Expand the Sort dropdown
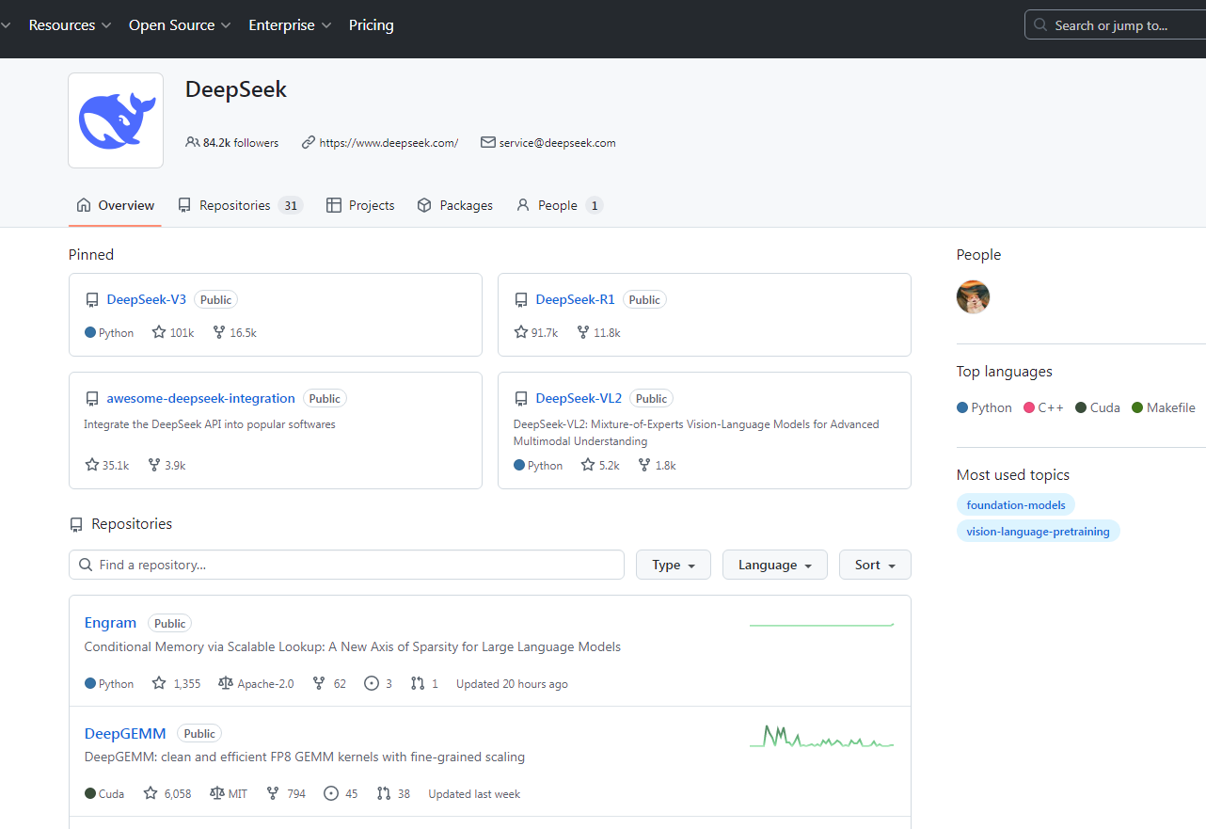 [874, 565]
